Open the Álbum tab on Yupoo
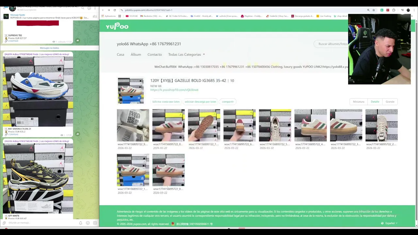 point(136,55)
